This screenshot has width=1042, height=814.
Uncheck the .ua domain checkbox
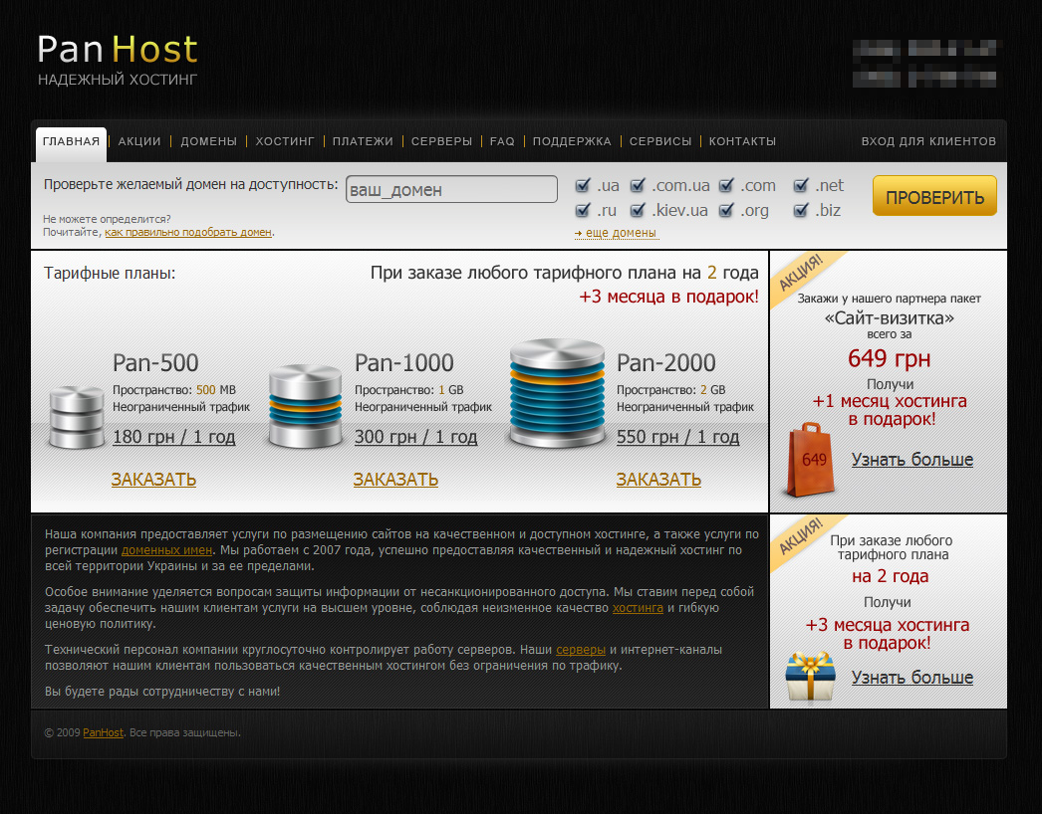click(583, 185)
